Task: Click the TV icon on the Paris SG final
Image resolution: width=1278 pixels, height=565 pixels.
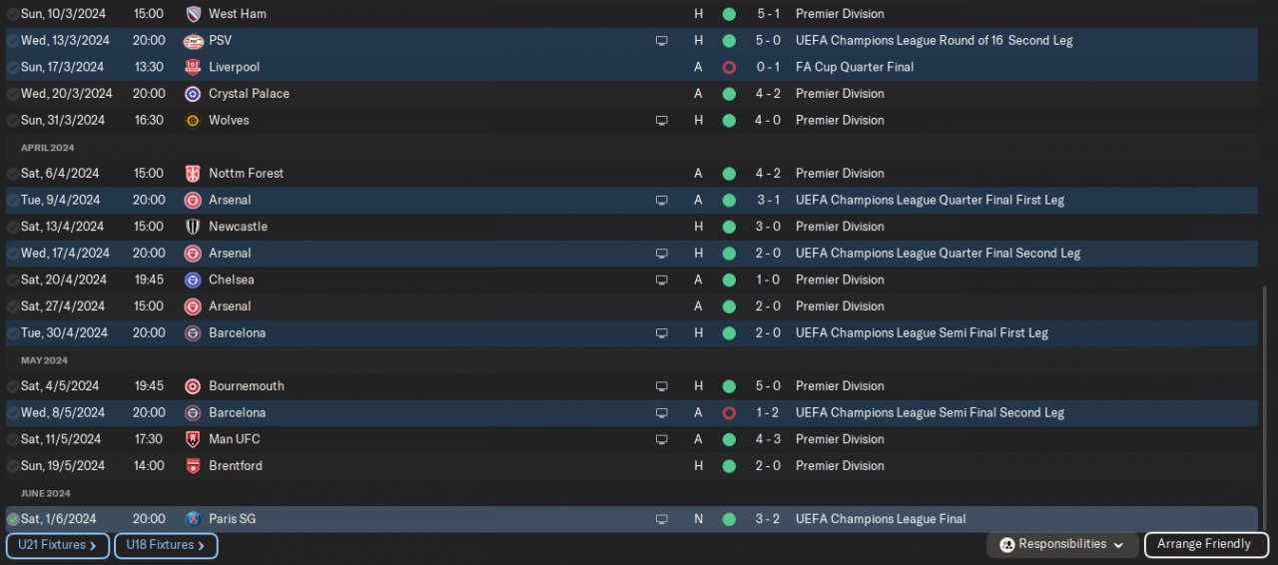Action: 661,519
